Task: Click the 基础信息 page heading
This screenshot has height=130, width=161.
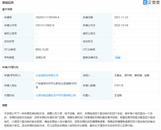Action: tap(8, 2)
